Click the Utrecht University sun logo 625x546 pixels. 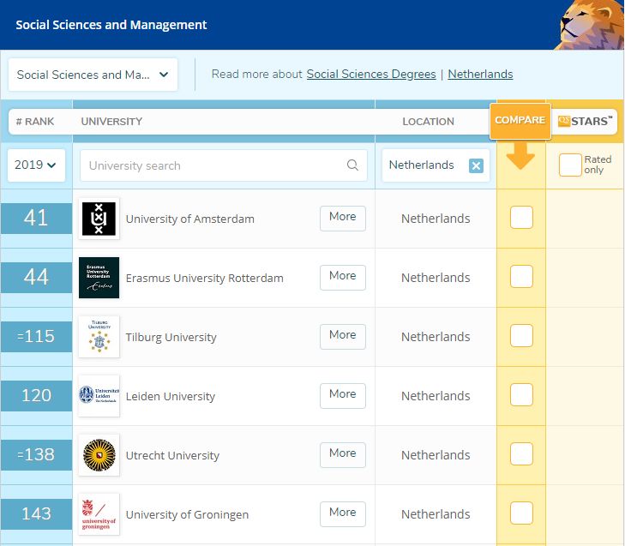99,455
